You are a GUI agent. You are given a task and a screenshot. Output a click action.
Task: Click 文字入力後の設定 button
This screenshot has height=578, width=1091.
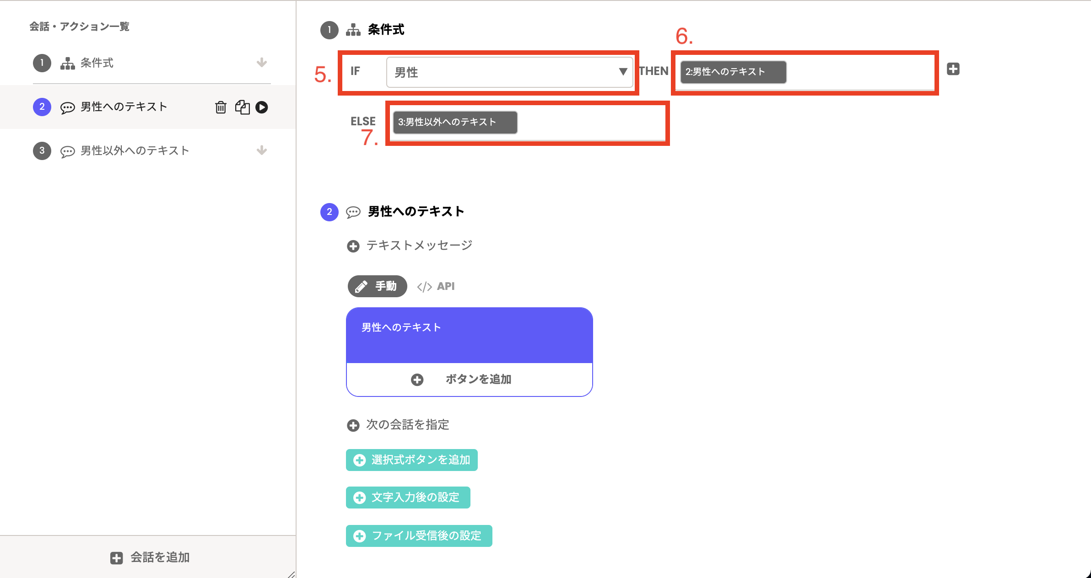point(408,498)
